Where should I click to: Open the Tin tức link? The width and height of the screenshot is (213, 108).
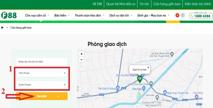(x=144, y=4)
